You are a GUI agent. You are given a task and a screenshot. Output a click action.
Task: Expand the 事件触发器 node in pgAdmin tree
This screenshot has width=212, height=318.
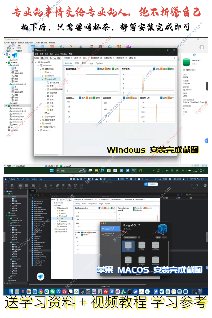click(45, 83)
